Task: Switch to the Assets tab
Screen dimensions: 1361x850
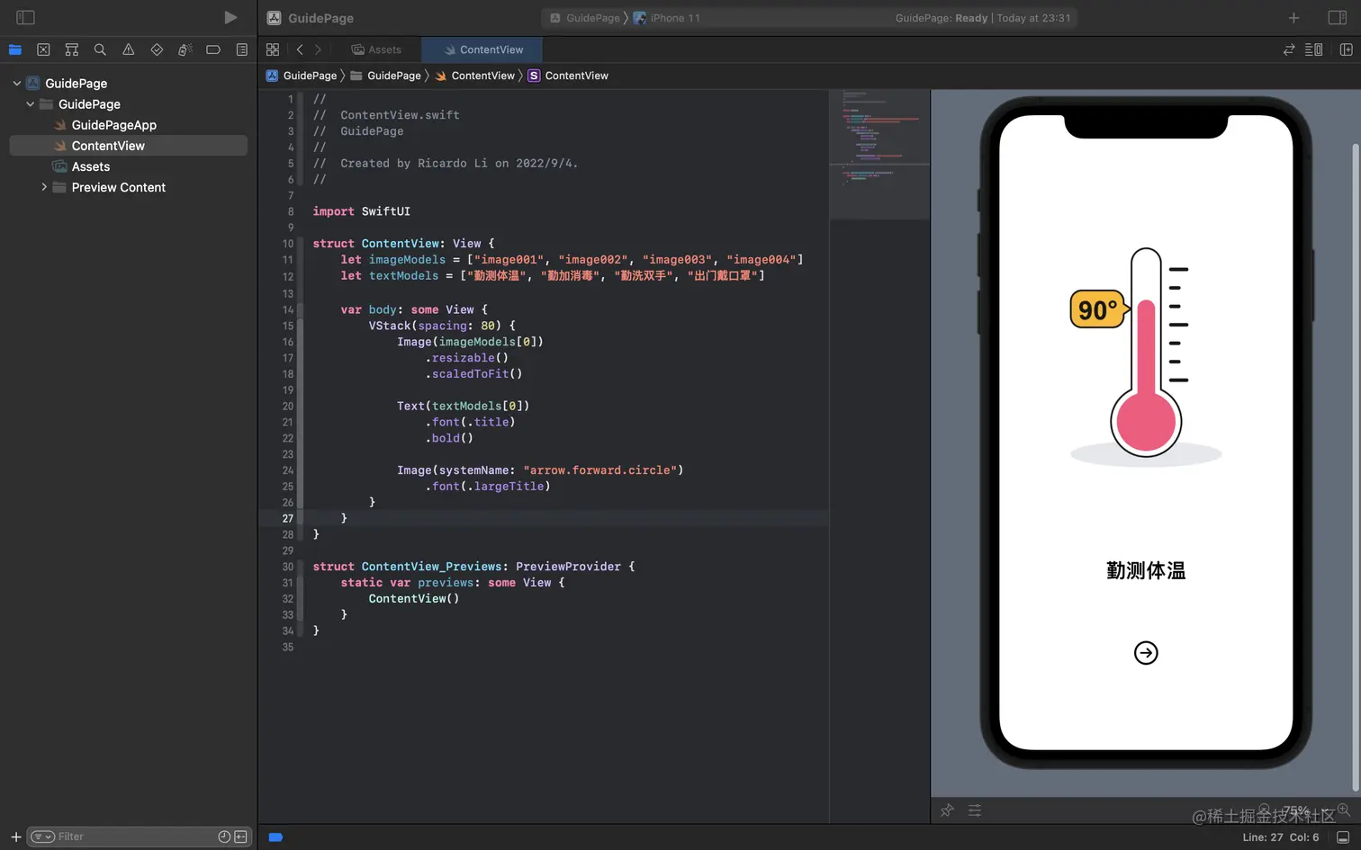Action: point(376,49)
